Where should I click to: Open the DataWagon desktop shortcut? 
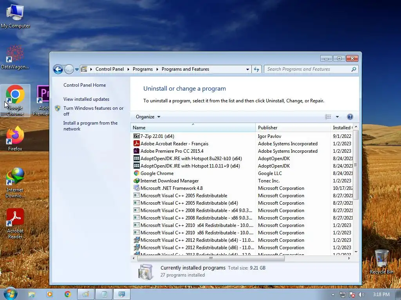[15, 57]
